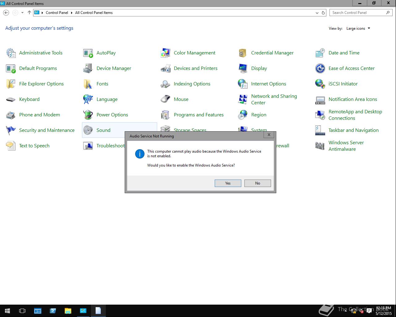Open the AutoPlay icon
Image resolution: width=396 pixels, height=317 pixels.
[x=88, y=53]
